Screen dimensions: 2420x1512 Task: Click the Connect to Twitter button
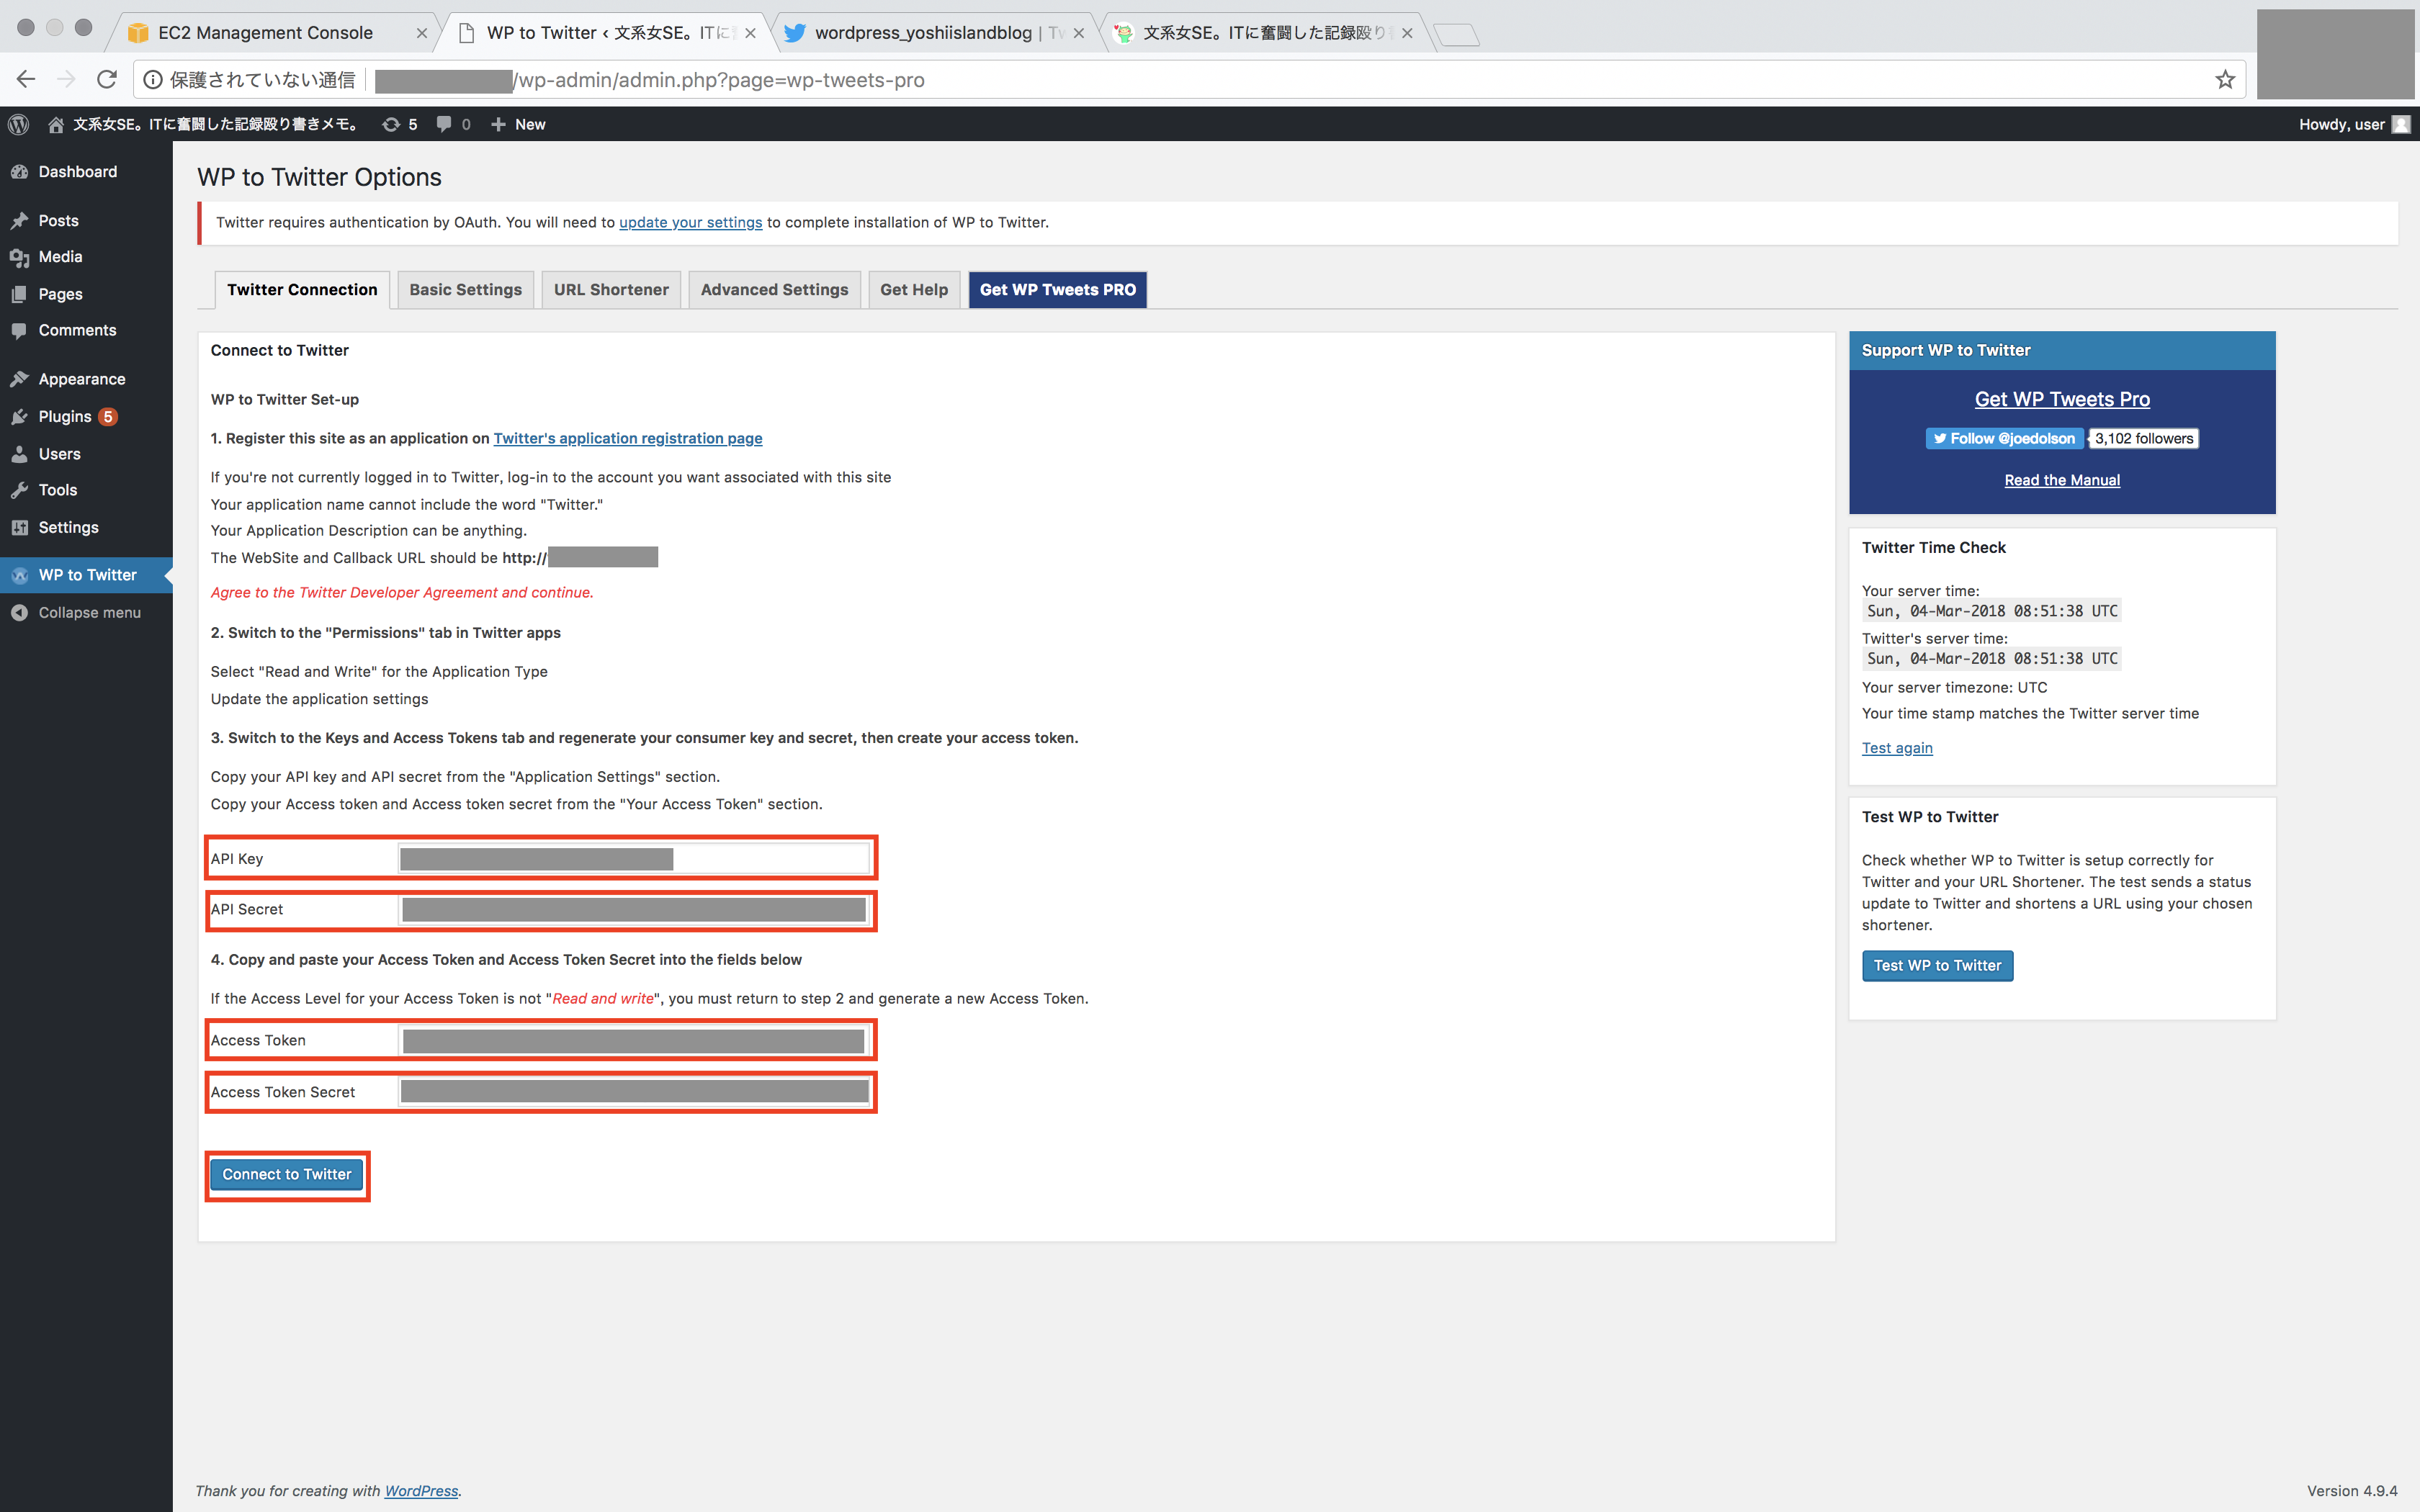[x=287, y=1174]
